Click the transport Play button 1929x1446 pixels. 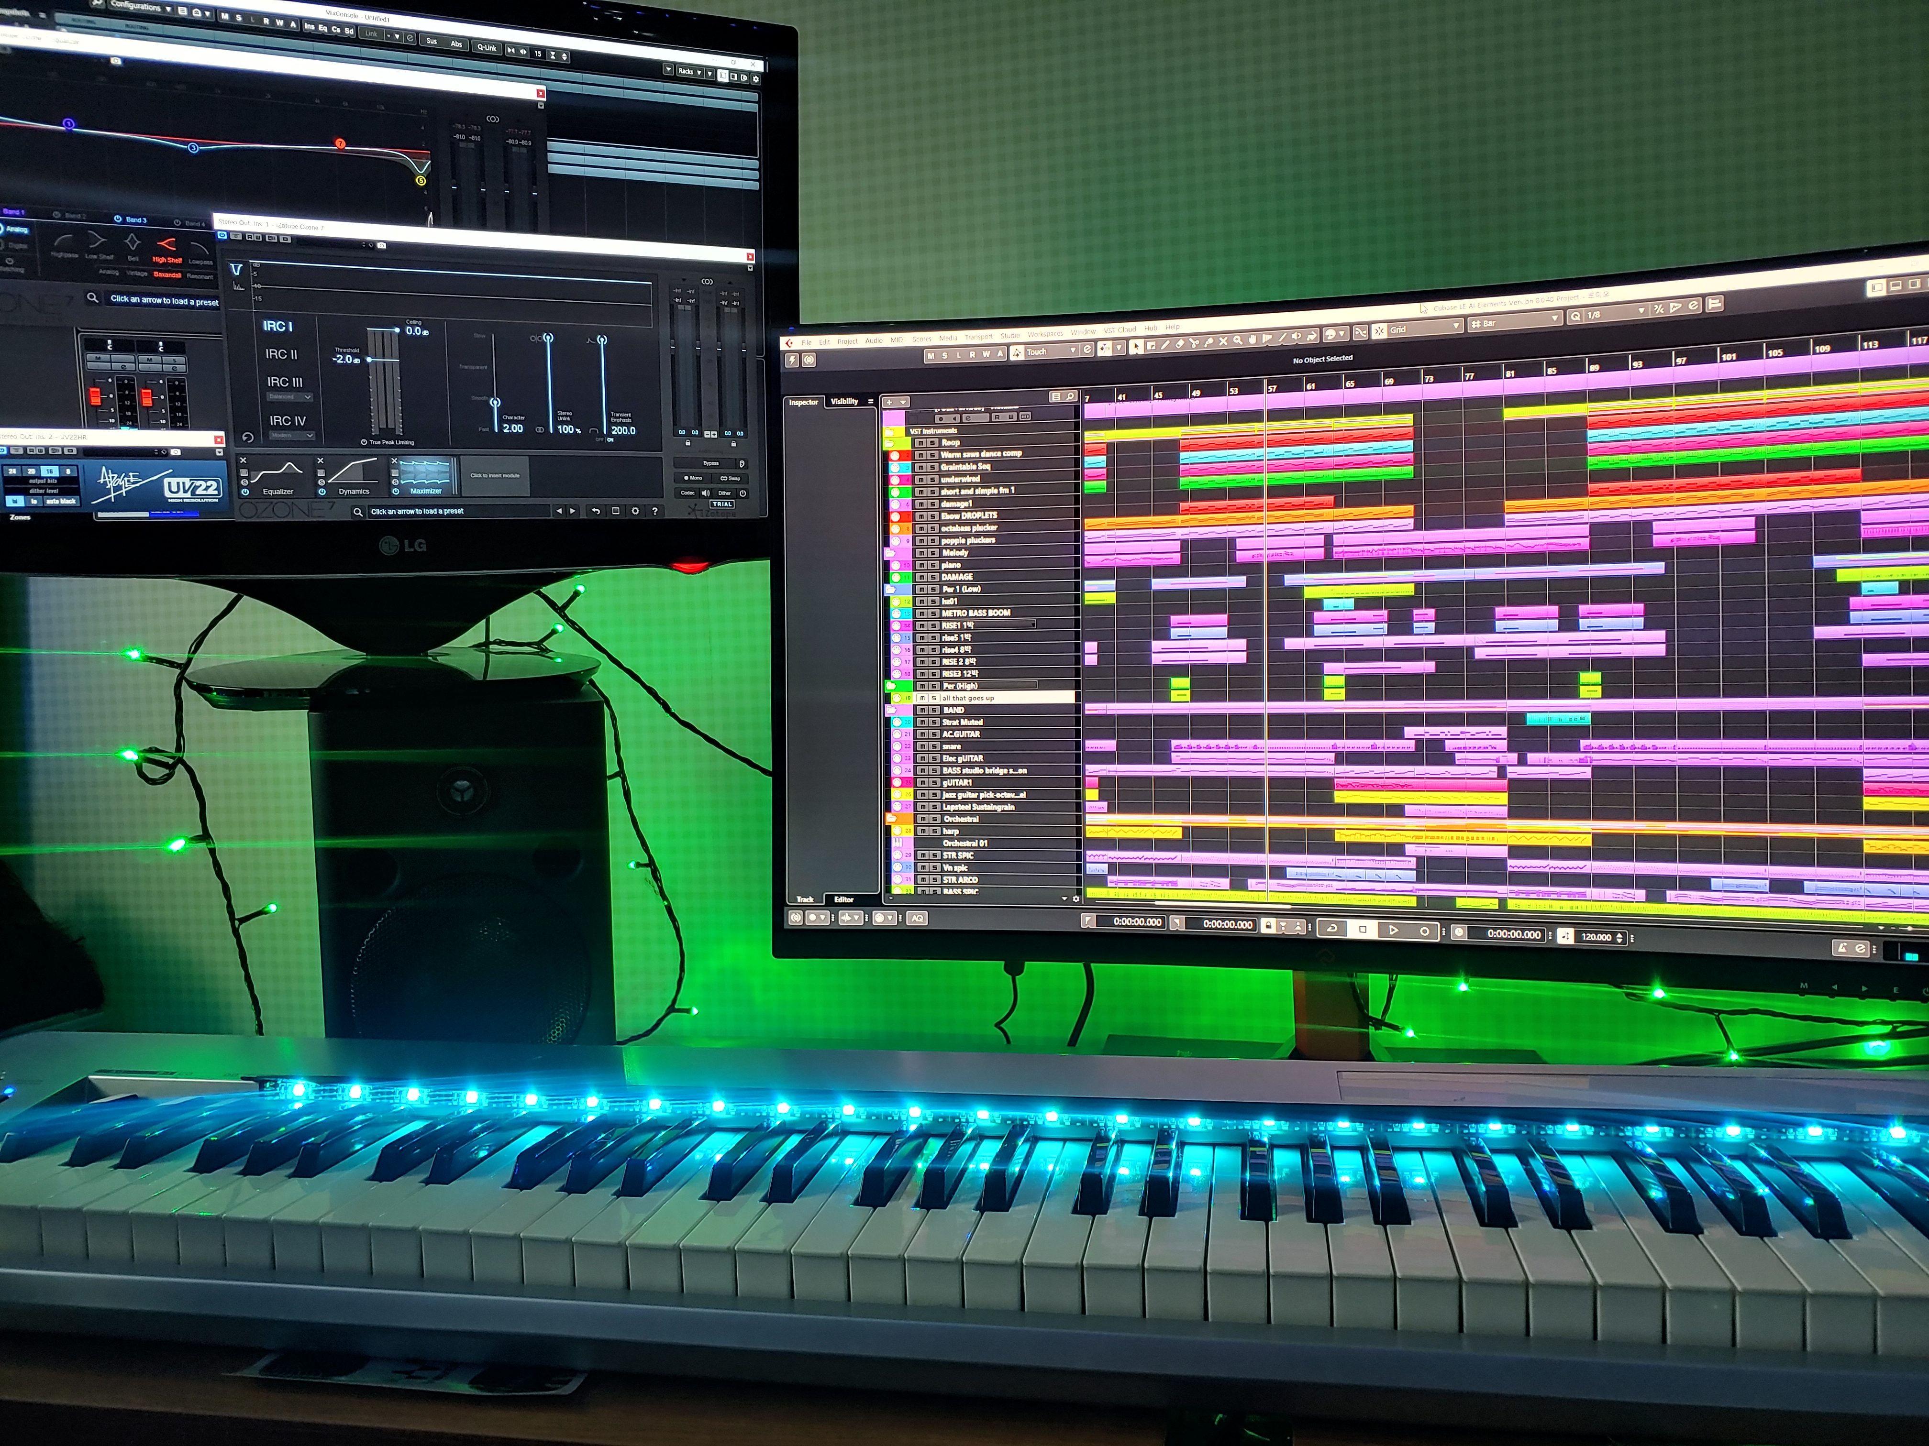[1394, 931]
